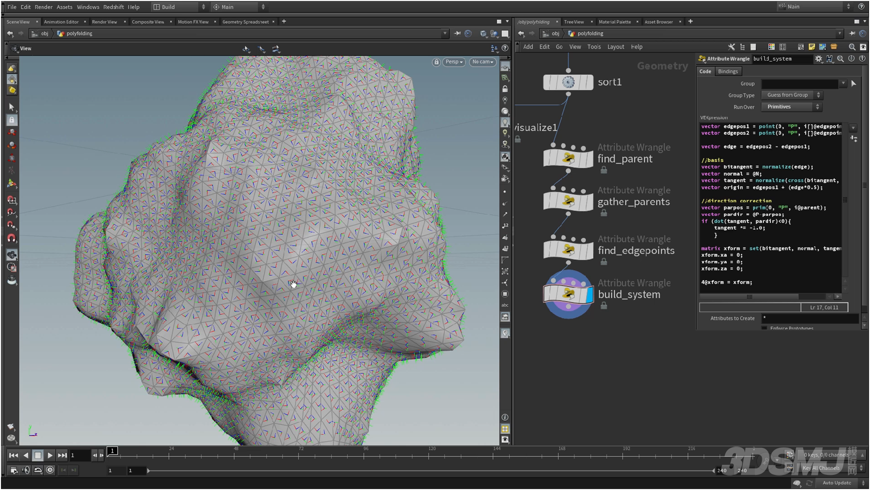Open the Run Over Primitives dropdown
Screen dimensions: 870x490
pyautogui.click(x=792, y=107)
